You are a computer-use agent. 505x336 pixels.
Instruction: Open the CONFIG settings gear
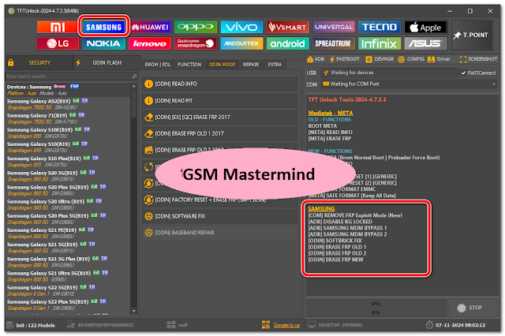(x=411, y=59)
